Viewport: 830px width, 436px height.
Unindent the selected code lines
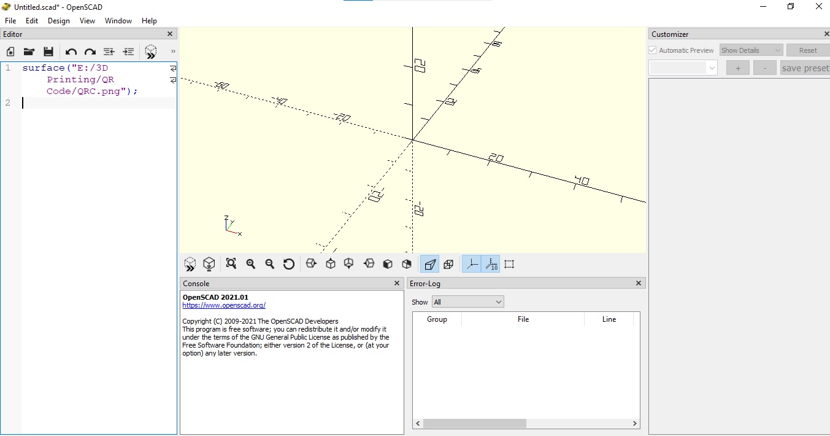click(x=109, y=52)
